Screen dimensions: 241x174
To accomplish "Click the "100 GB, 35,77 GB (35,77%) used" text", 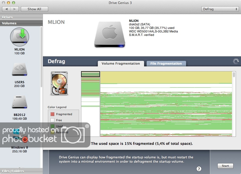I will (x=152, y=28).
